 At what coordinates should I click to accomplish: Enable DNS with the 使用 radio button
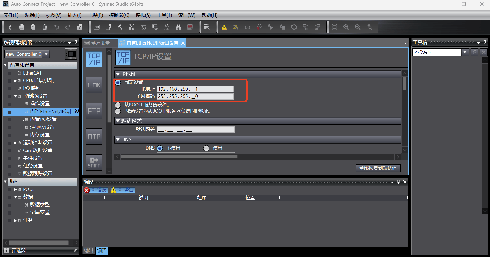(206, 148)
